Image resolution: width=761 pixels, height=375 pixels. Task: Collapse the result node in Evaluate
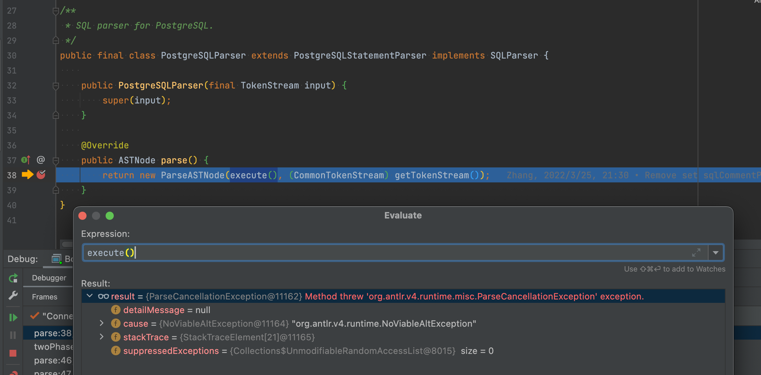pyautogui.click(x=90, y=296)
